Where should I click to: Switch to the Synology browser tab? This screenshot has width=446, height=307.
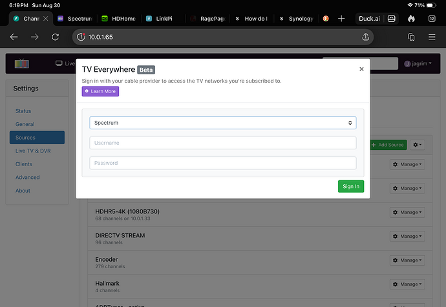click(x=297, y=19)
